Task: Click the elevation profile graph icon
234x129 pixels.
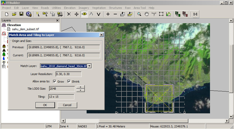Action: pos(169,14)
